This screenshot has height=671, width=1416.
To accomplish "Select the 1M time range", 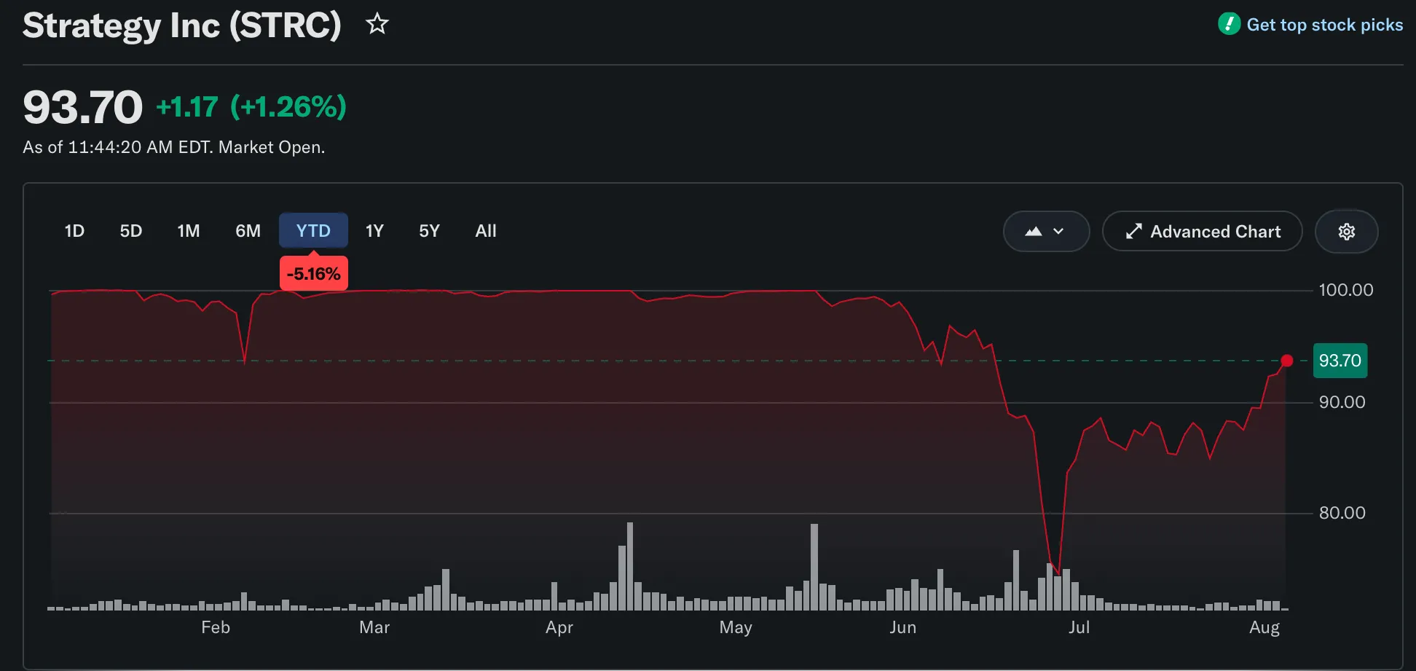I will coord(189,231).
